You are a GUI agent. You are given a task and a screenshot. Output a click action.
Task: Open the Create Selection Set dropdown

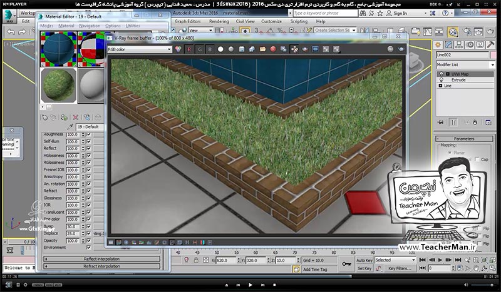click(x=335, y=30)
